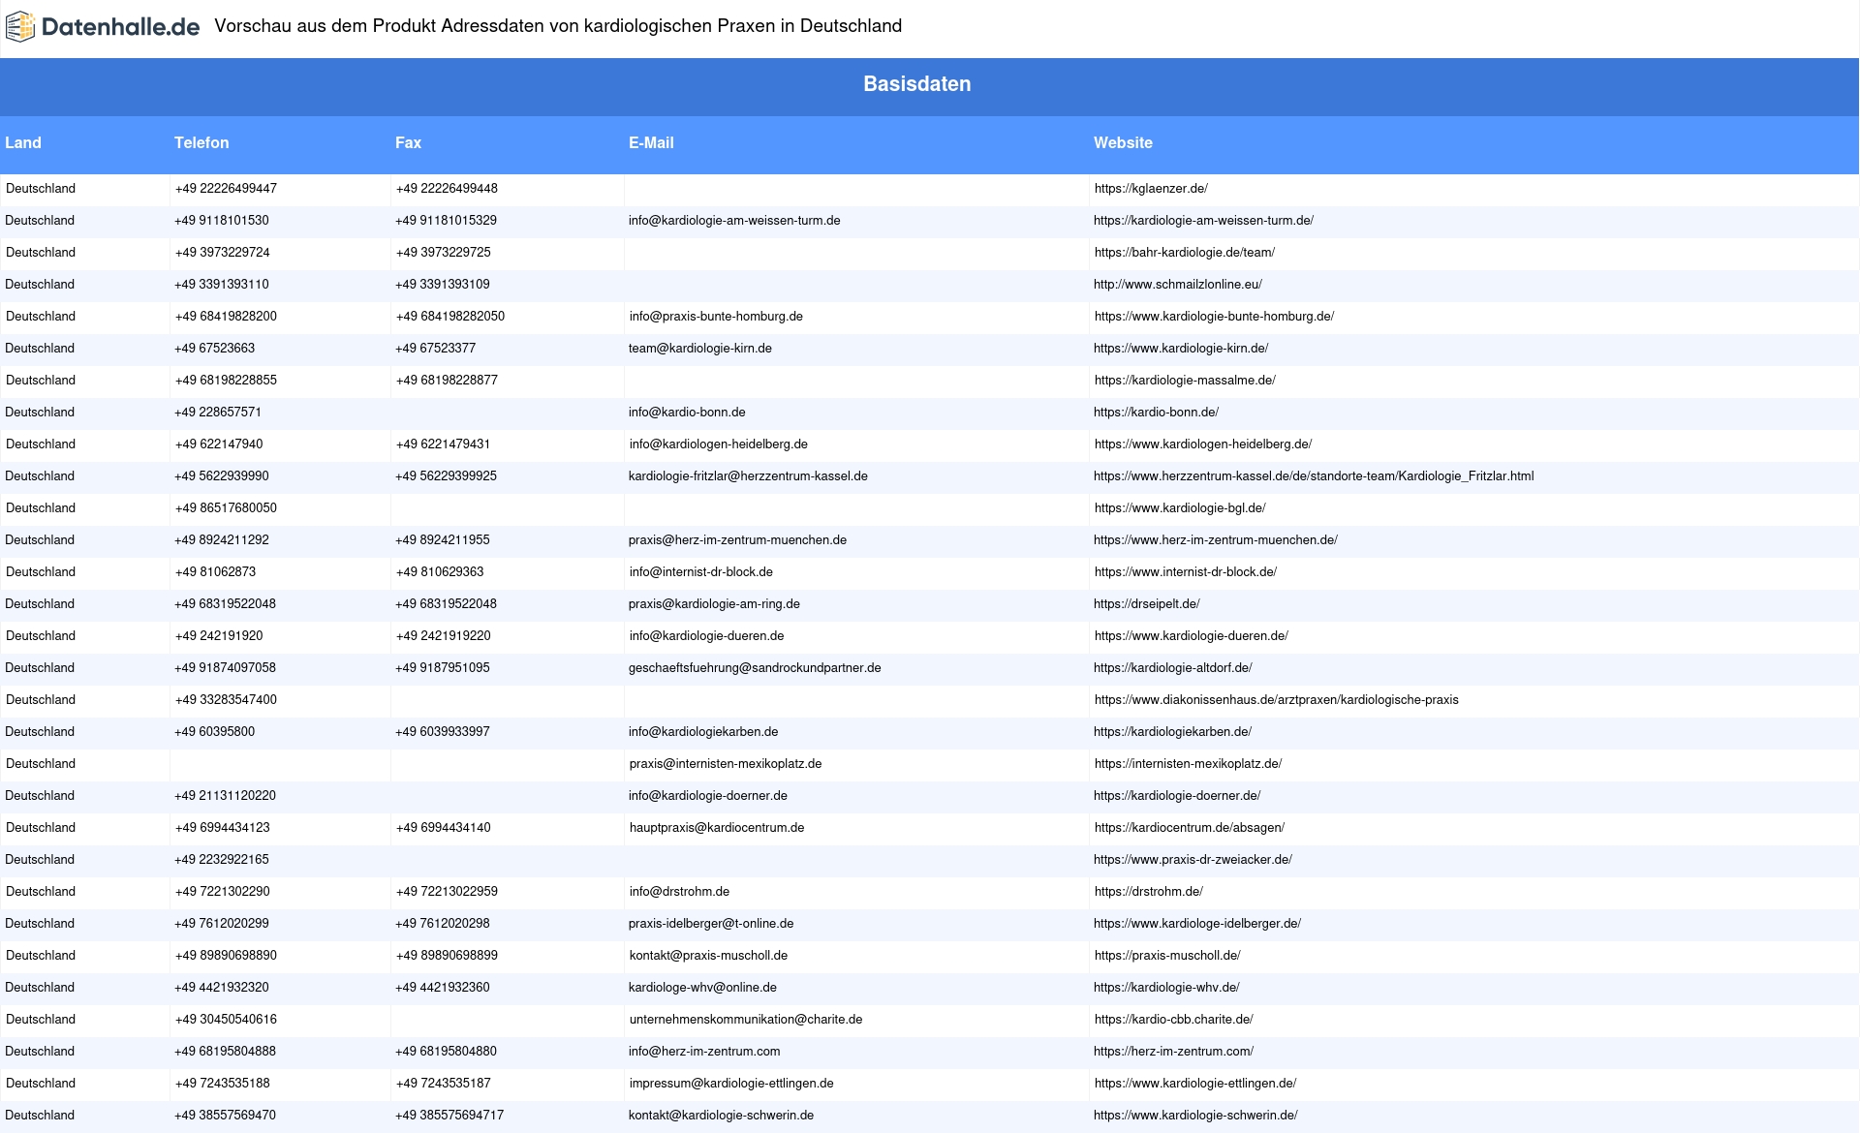Open https://kardiocentrum.de/absagen/ website

click(1190, 828)
